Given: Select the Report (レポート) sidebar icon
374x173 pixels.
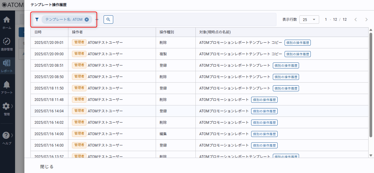Looking at the screenshot, I should click(7, 64).
